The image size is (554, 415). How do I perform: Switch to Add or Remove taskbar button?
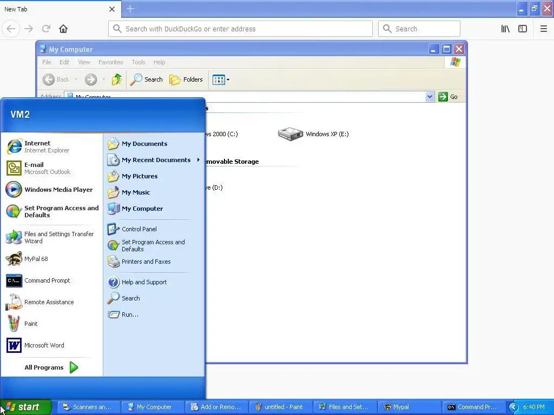click(x=217, y=407)
